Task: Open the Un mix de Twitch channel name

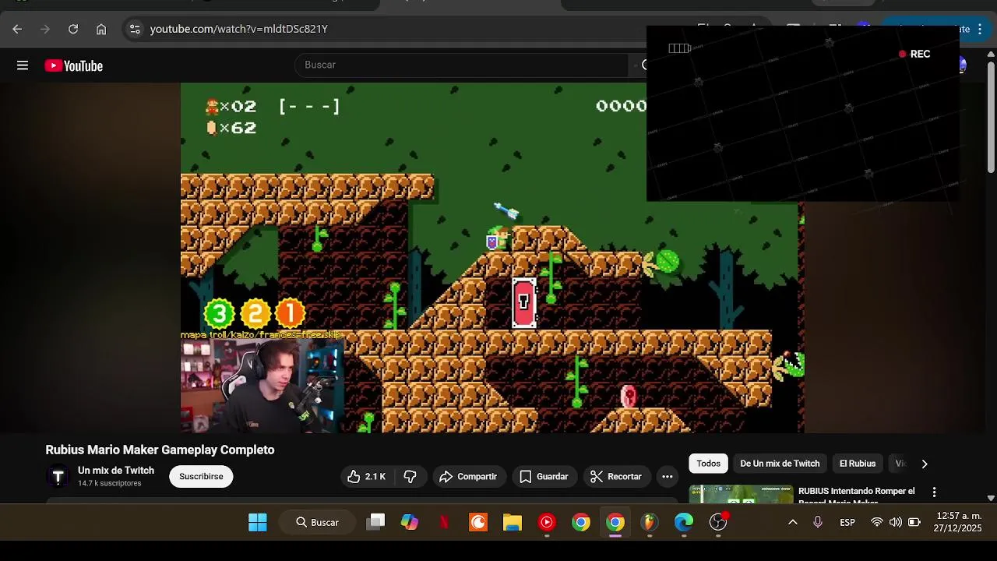Action: click(116, 471)
